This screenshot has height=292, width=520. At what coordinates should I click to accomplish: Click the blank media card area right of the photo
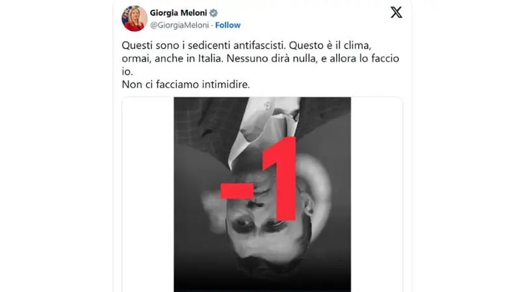376,194
